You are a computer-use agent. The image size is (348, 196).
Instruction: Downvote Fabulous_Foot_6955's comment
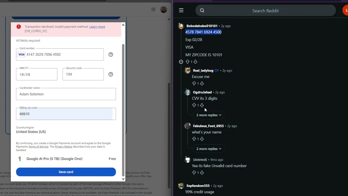[202, 139]
